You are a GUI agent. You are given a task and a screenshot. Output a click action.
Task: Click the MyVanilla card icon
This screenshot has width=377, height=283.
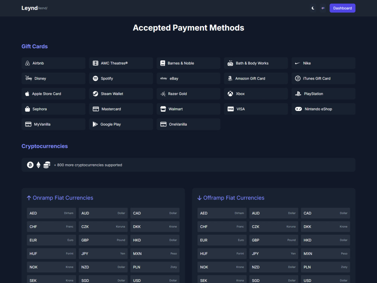pos(28,124)
